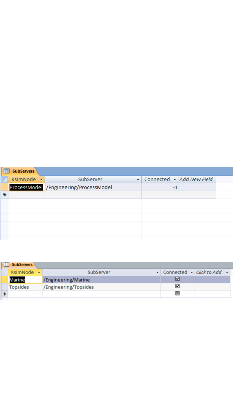Select the Marine KsimNode cell
This screenshot has width=233, height=413.
(25, 279)
